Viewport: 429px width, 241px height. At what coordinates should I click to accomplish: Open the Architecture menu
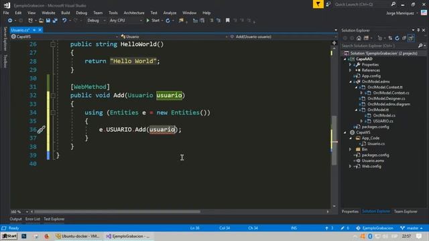click(x=134, y=13)
